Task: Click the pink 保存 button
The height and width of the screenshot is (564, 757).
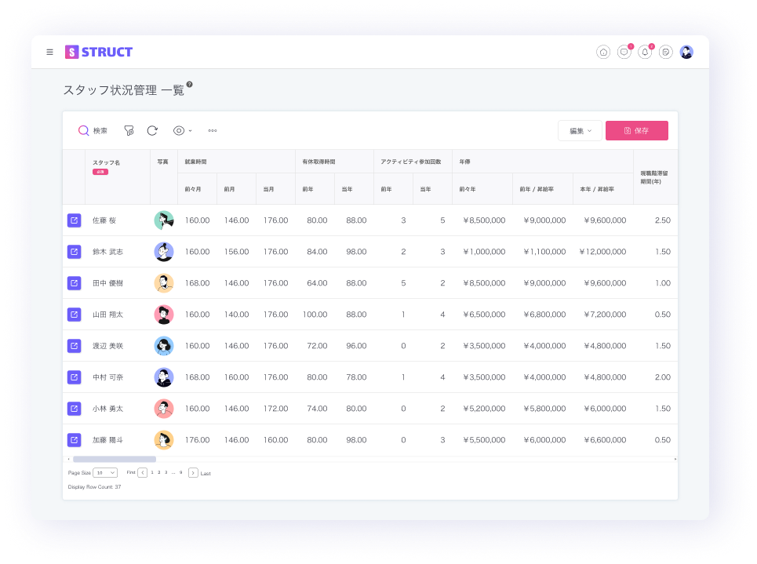Action: (x=636, y=131)
